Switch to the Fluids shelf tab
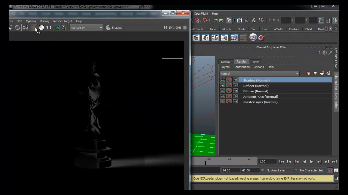348x195 pixels. point(241,29)
